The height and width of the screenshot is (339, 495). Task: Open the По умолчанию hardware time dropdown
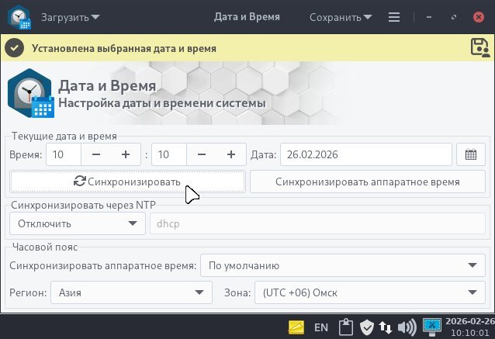tap(343, 265)
